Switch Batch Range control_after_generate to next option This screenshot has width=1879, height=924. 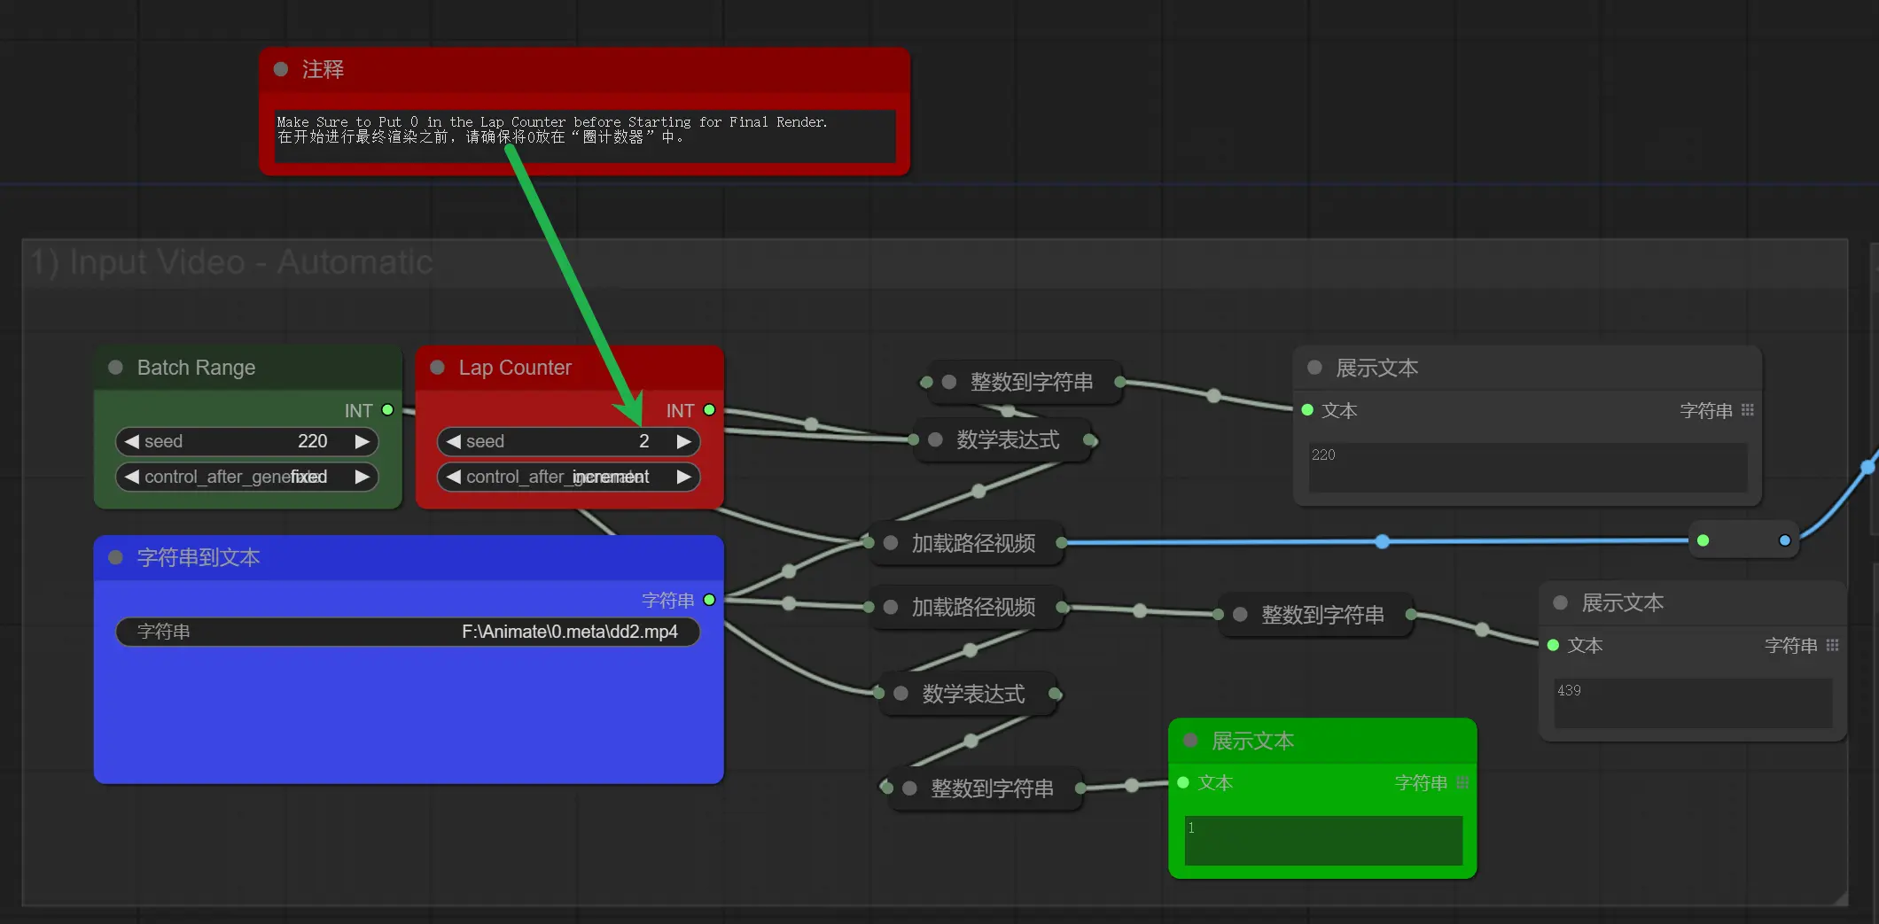[x=362, y=477]
